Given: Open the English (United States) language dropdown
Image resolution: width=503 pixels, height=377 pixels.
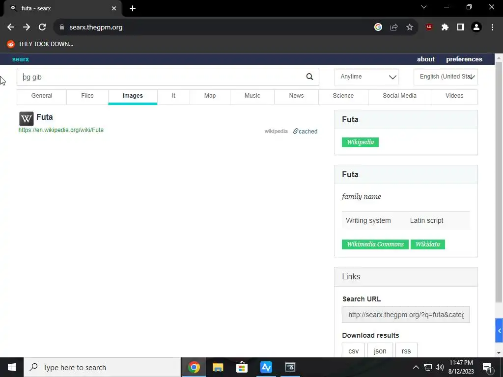Looking at the screenshot, I should (446, 77).
